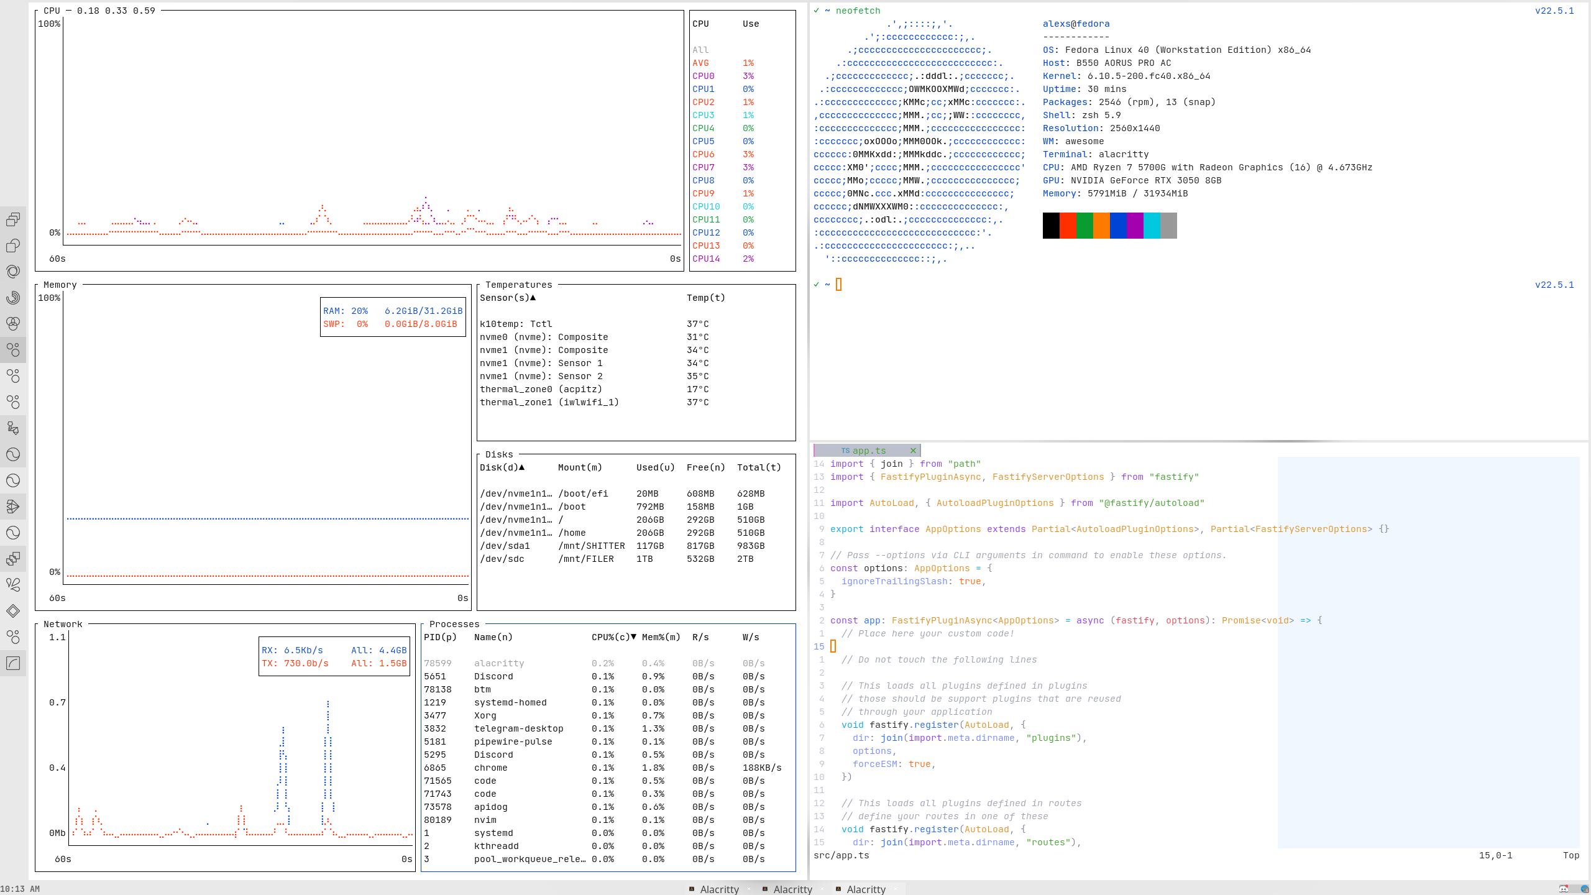The height and width of the screenshot is (895, 1591).
Task: Select the spiral icon in the left sidebar
Action: (13, 298)
